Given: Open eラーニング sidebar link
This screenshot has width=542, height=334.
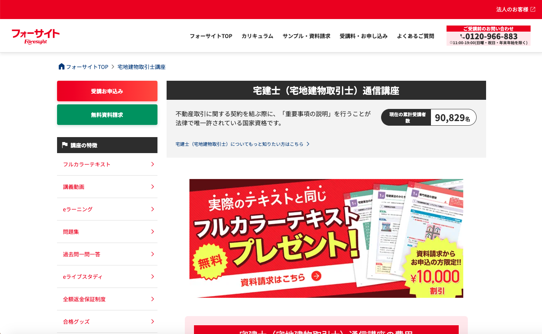Looking at the screenshot, I should click(x=107, y=209).
